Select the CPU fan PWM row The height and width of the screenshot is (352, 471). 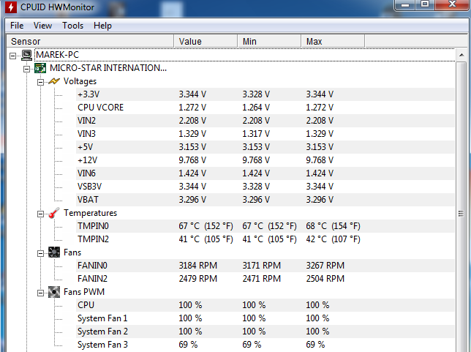pyautogui.click(x=265, y=305)
